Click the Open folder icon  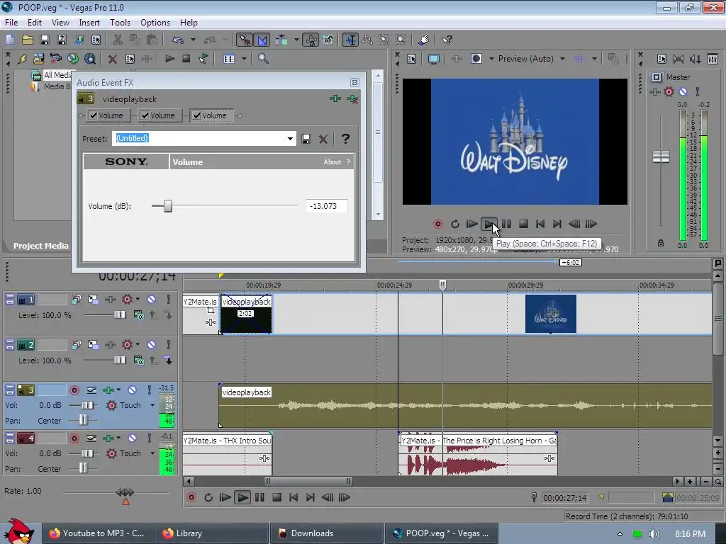pyautogui.click(x=28, y=40)
